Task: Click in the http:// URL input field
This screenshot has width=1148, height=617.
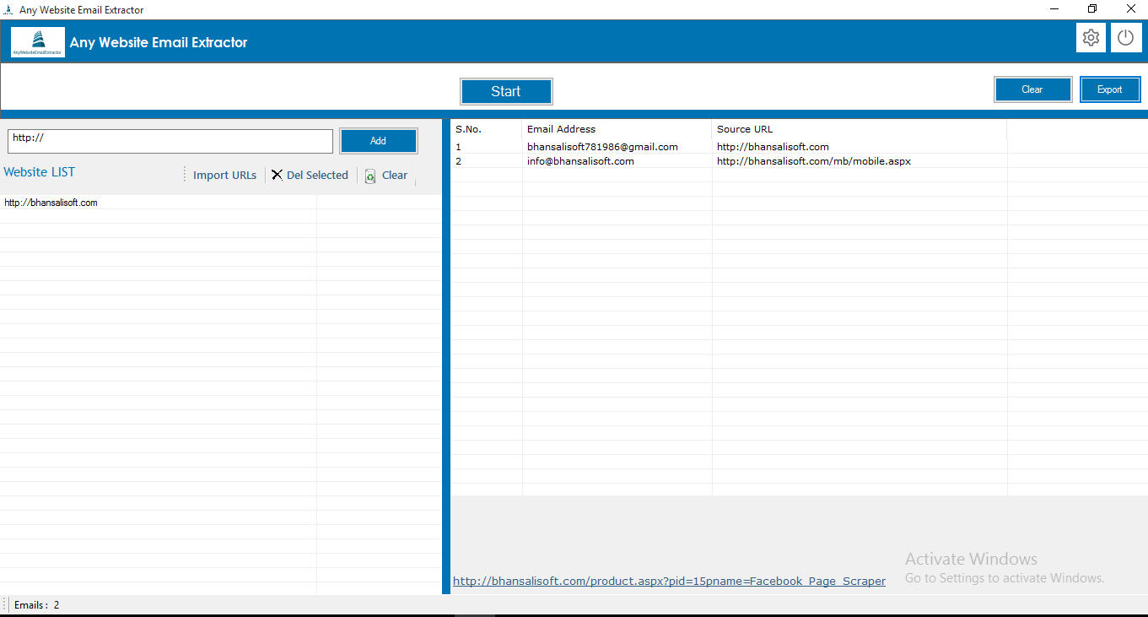Action: (x=170, y=141)
